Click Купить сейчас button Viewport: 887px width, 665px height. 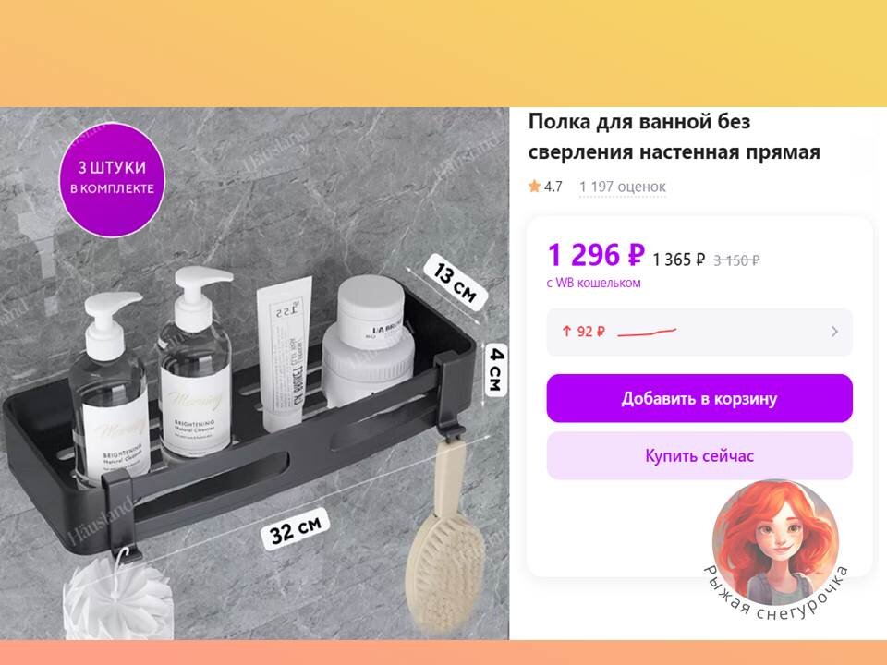[699, 455]
